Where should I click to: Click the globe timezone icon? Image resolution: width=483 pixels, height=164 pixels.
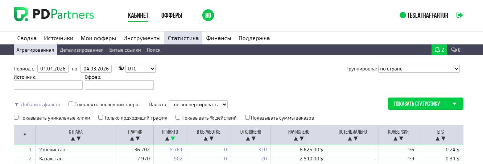tap(121, 68)
